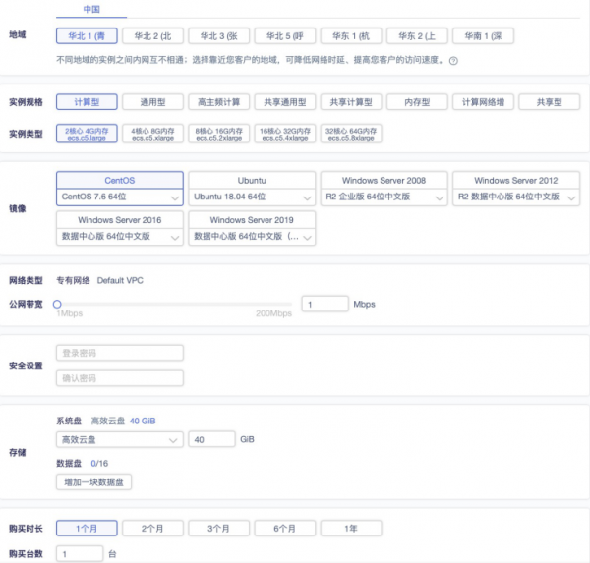Click the bandwidth Mbps input field
Viewport: 590px width, 563px height.
(x=324, y=305)
